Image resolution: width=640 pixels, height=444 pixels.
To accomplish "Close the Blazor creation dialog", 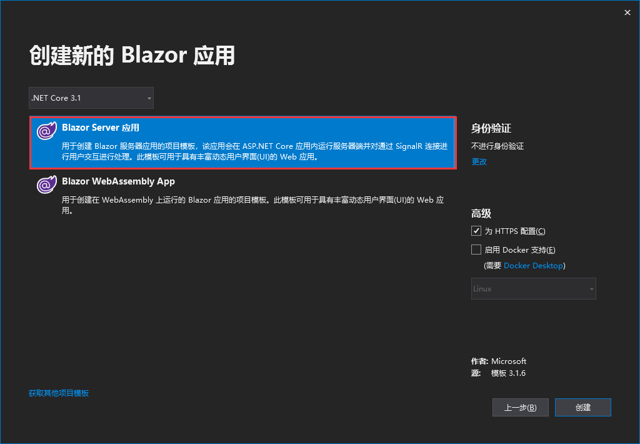I will point(627,13).
